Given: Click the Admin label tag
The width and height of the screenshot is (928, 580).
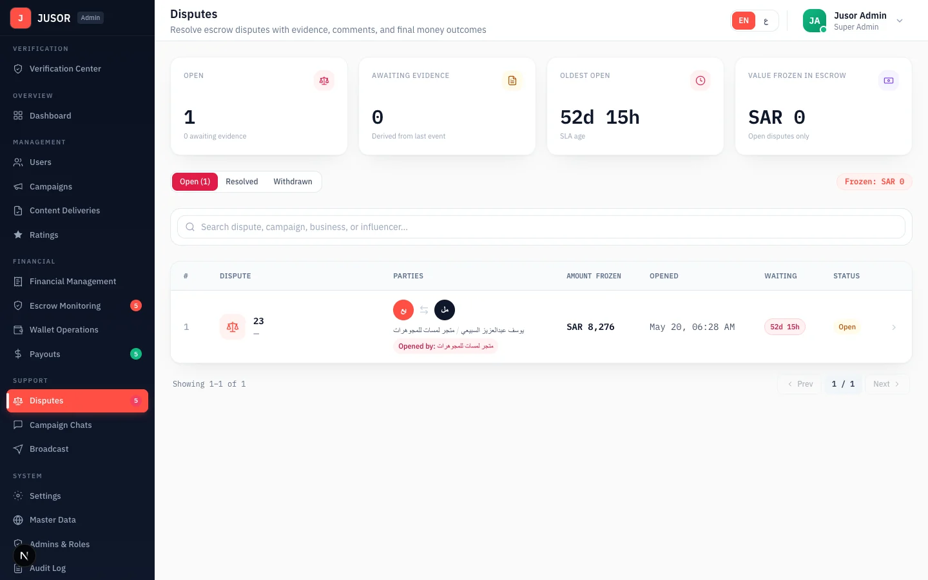Looking at the screenshot, I should click(90, 18).
